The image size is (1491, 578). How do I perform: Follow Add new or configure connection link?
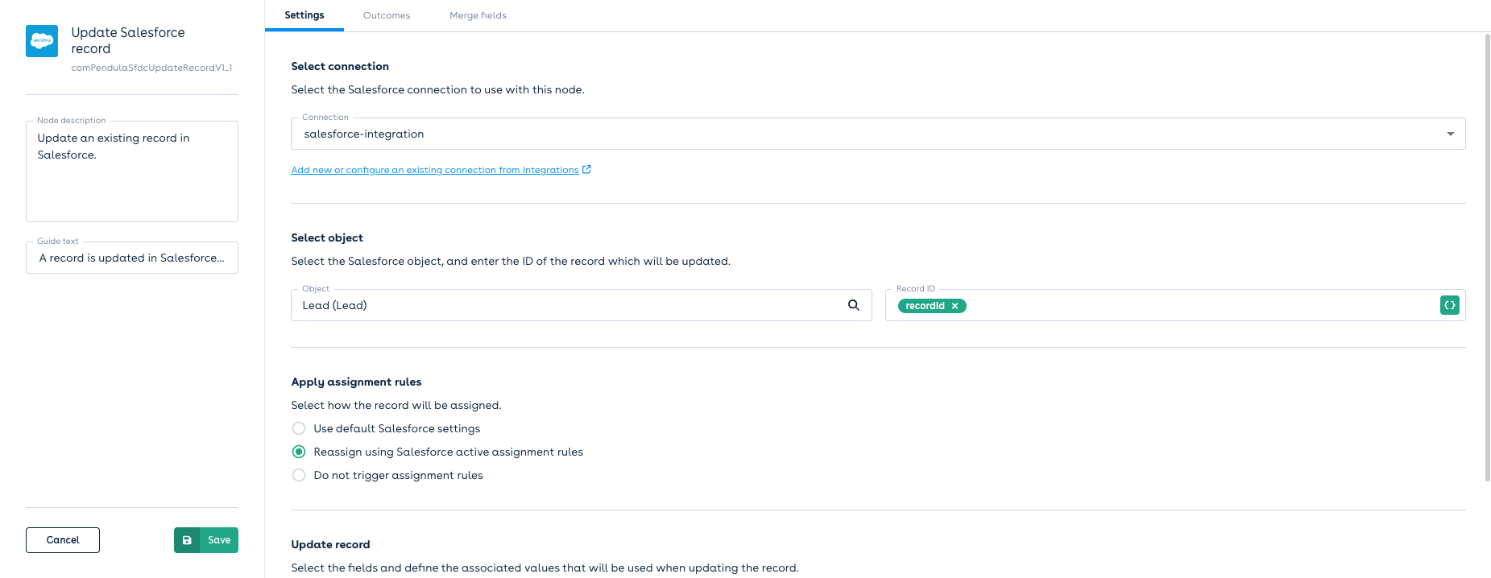click(434, 170)
